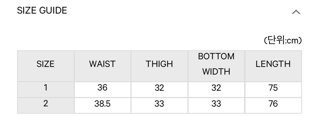The width and height of the screenshot is (319, 116).
Task: Click the unit label (단위:cm)
Action: pyautogui.click(x=283, y=41)
